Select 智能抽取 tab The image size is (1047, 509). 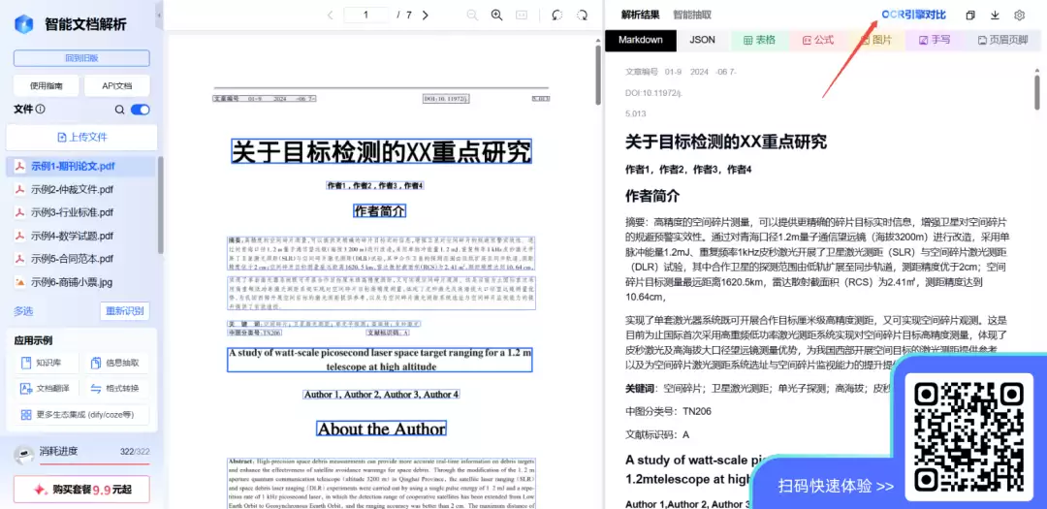(x=692, y=15)
